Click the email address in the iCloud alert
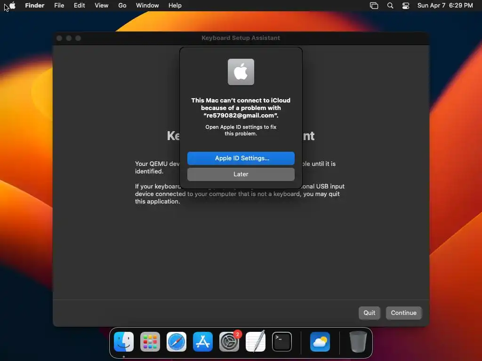482x361 pixels. point(241,116)
